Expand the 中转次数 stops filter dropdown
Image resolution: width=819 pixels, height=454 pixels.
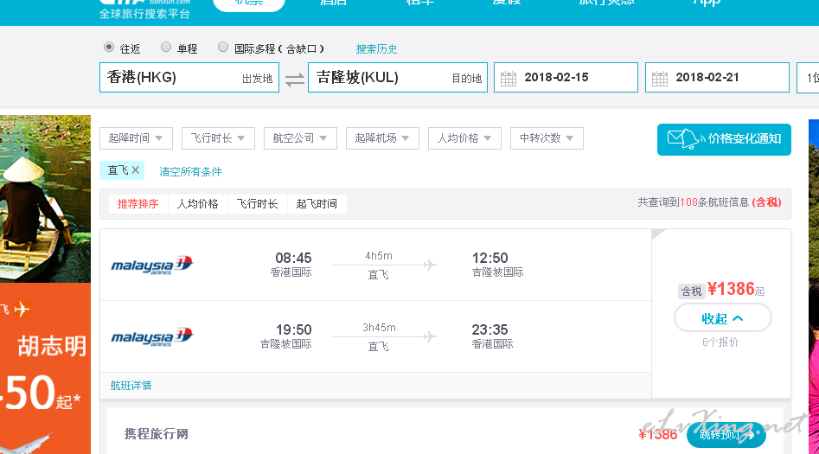[547, 138]
